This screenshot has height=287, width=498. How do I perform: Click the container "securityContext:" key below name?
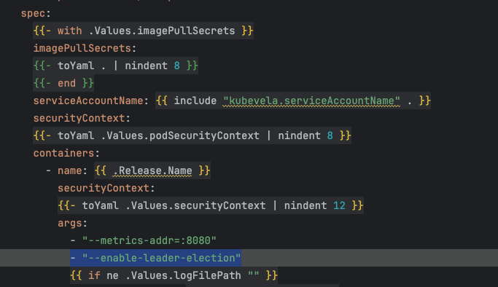click(x=106, y=188)
